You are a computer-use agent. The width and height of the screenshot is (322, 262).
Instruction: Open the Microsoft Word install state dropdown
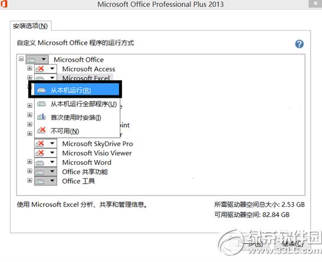point(45,162)
